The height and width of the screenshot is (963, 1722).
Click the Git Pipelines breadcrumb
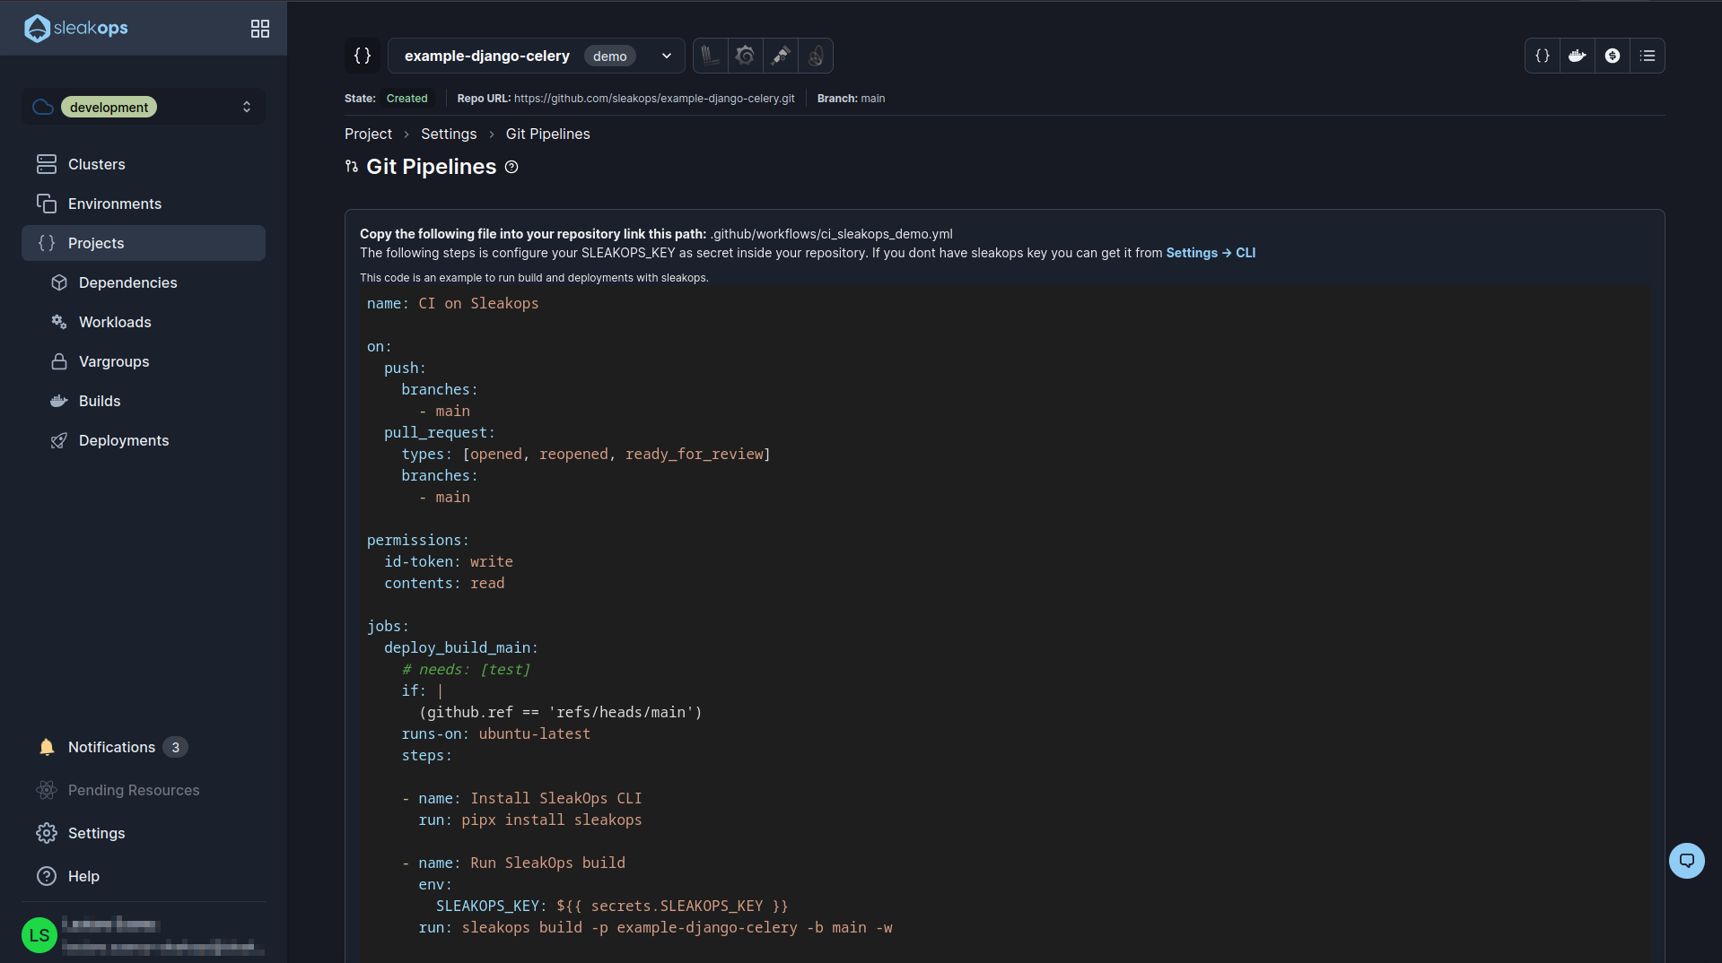[x=547, y=134]
